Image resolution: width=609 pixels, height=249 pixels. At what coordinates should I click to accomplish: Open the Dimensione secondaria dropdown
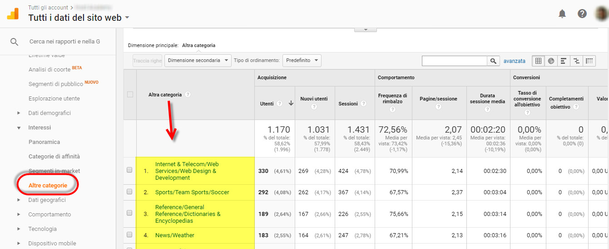[198, 61]
